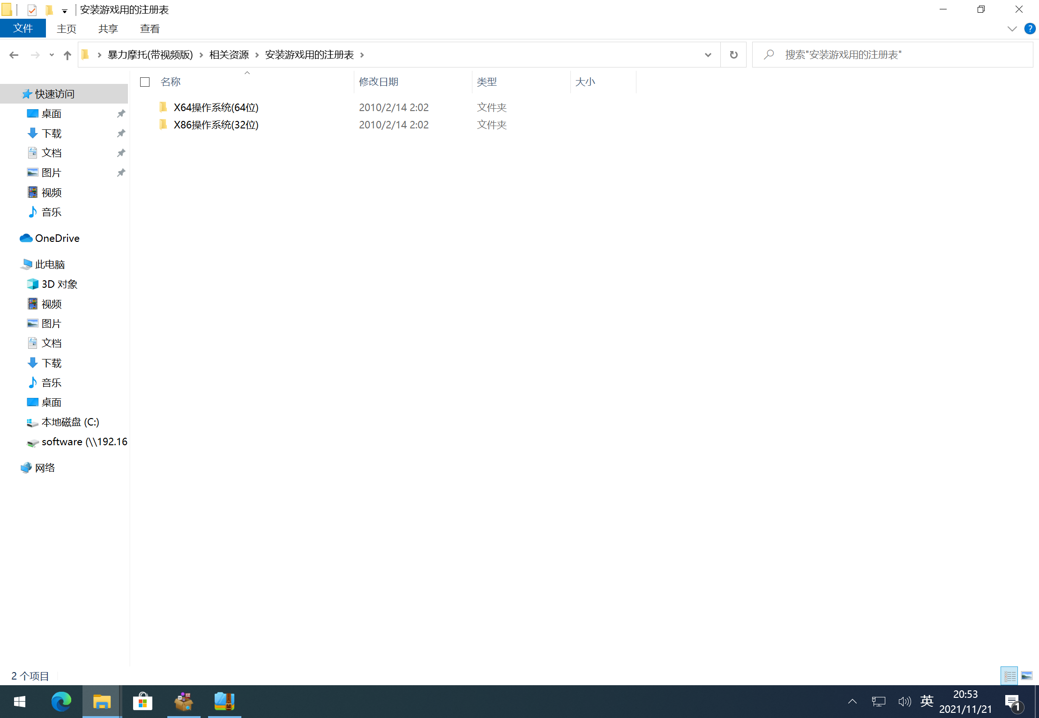The image size is (1039, 718).
Task: Refresh the current folder view
Action: (733, 55)
